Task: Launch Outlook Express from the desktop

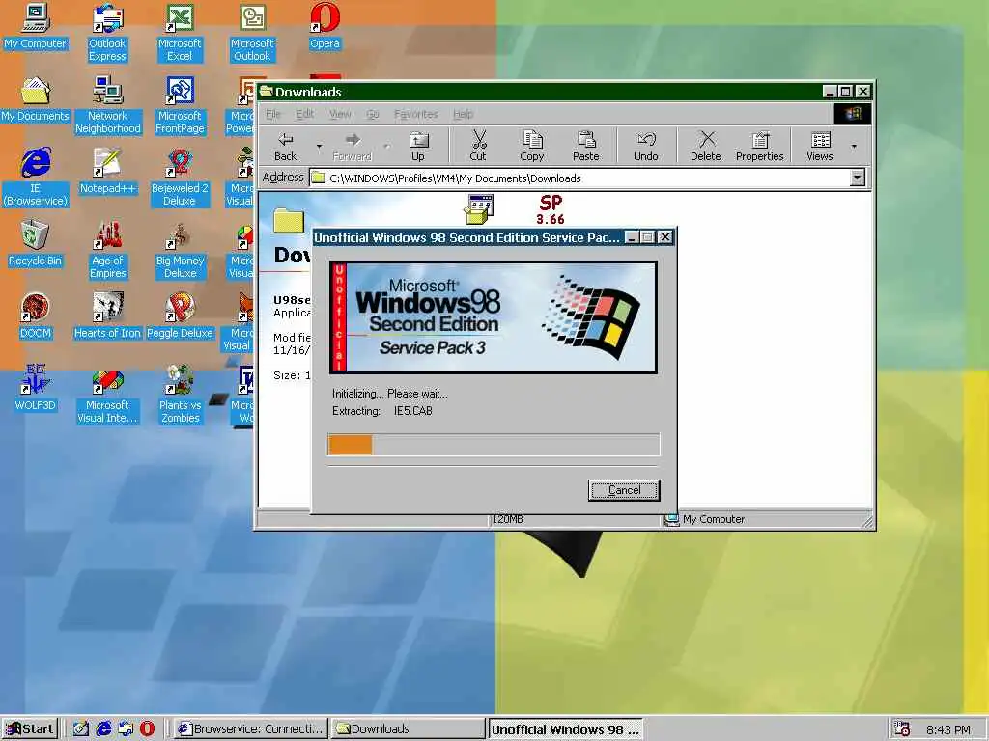Action: coord(107,33)
